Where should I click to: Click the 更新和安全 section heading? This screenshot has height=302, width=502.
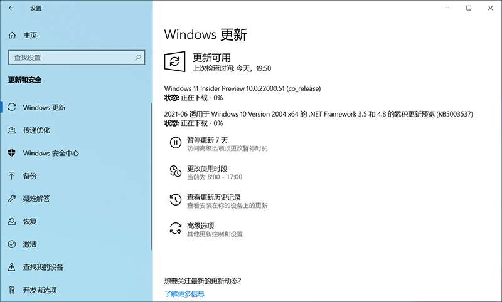[x=24, y=80]
